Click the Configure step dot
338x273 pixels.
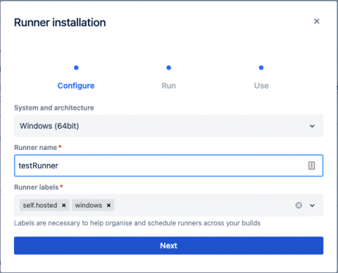[76, 68]
